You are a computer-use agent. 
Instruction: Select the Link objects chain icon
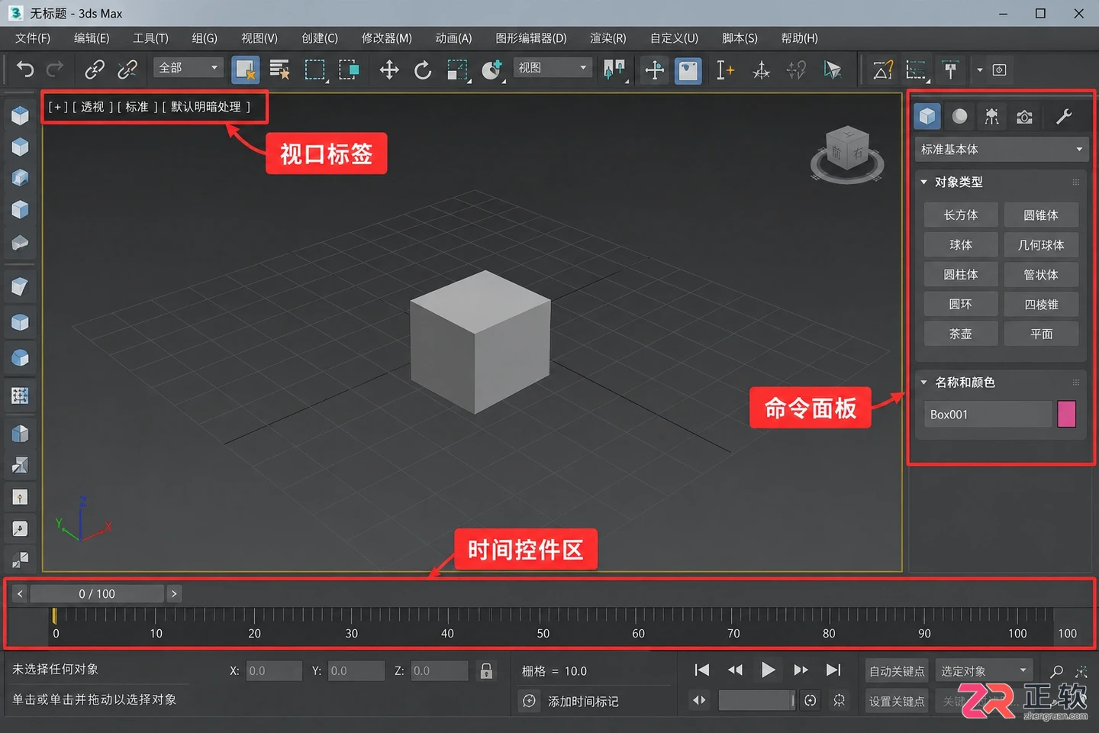point(95,69)
